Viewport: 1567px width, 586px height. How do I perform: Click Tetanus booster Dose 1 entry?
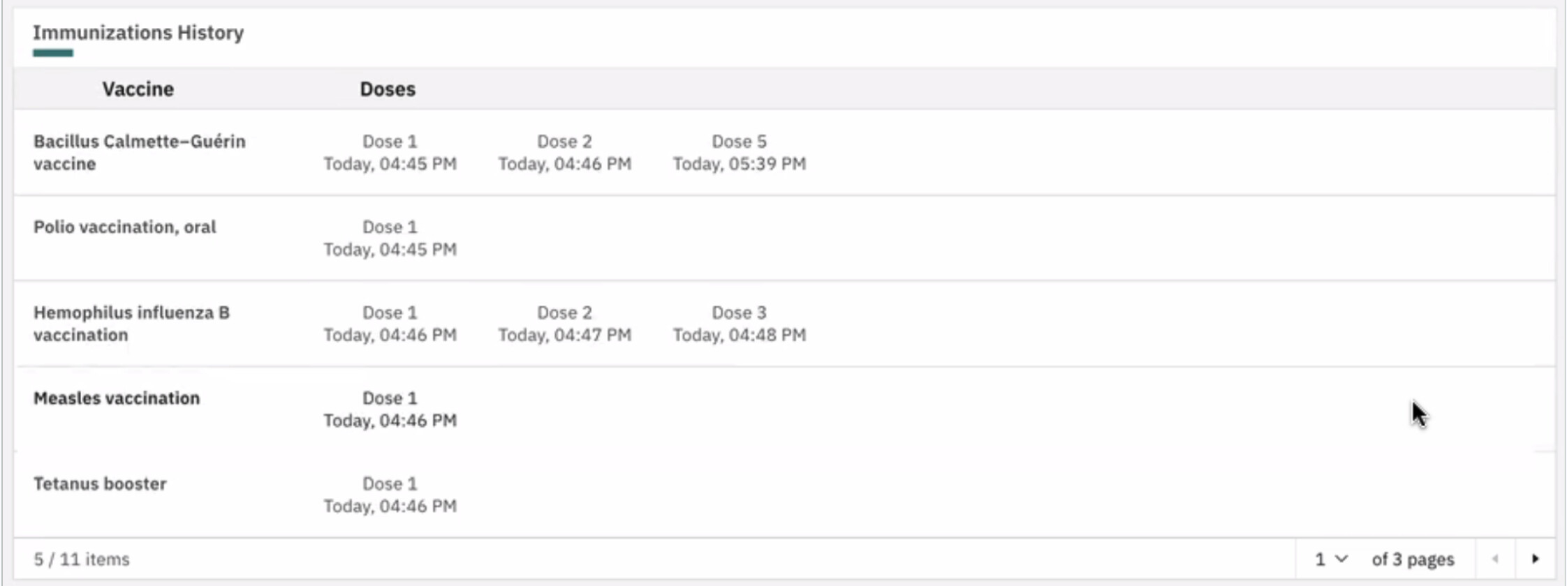[390, 495]
